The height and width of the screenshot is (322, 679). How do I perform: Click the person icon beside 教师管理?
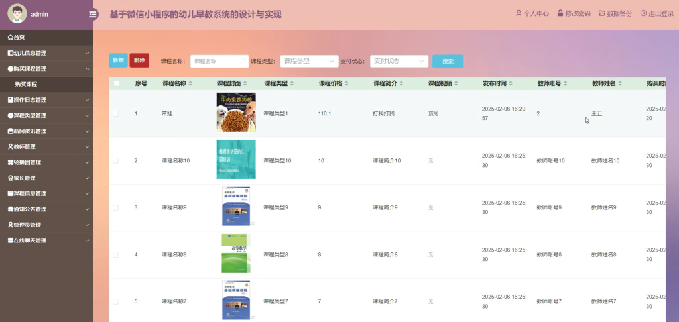point(11,146)
